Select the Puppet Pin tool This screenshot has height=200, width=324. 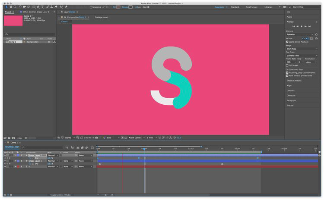click(x=67, y=7)
